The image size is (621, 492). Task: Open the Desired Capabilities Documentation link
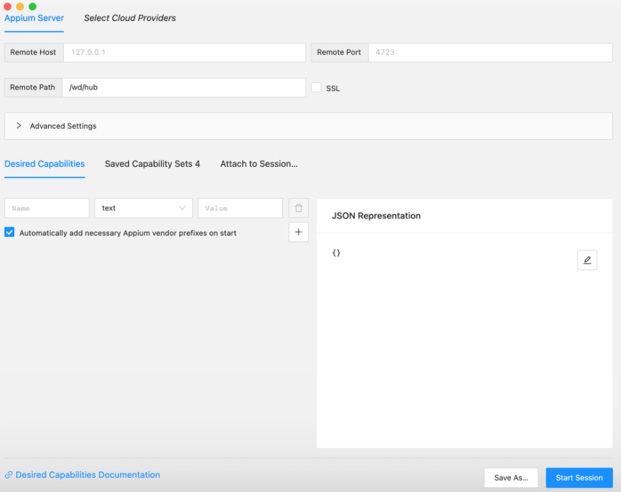coord(88,475)
